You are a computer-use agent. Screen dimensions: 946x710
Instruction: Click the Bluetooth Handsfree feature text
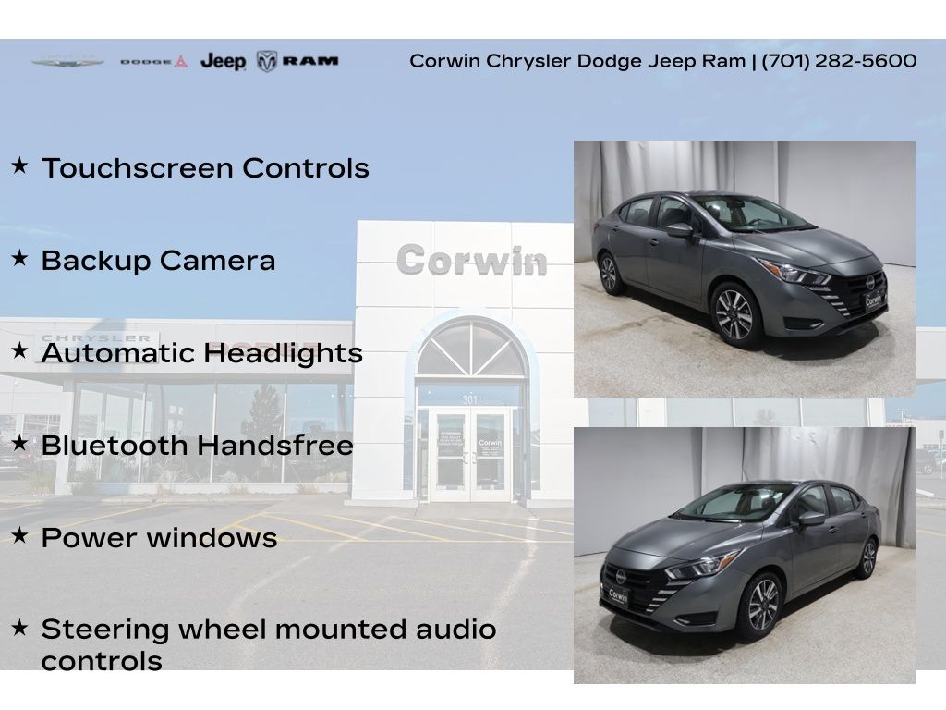coord(197,446)
